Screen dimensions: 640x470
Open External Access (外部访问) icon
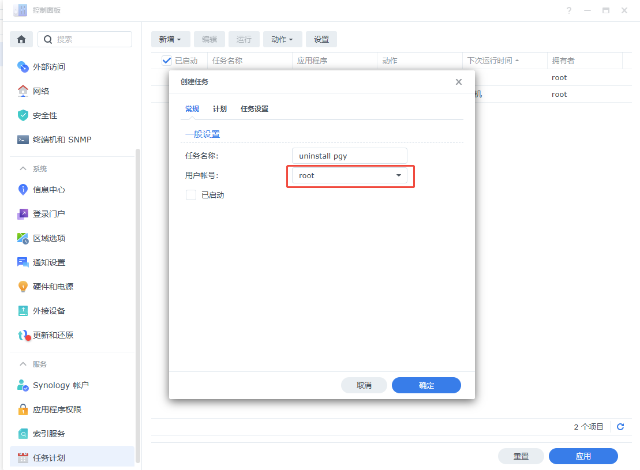(x=23, y=67)
